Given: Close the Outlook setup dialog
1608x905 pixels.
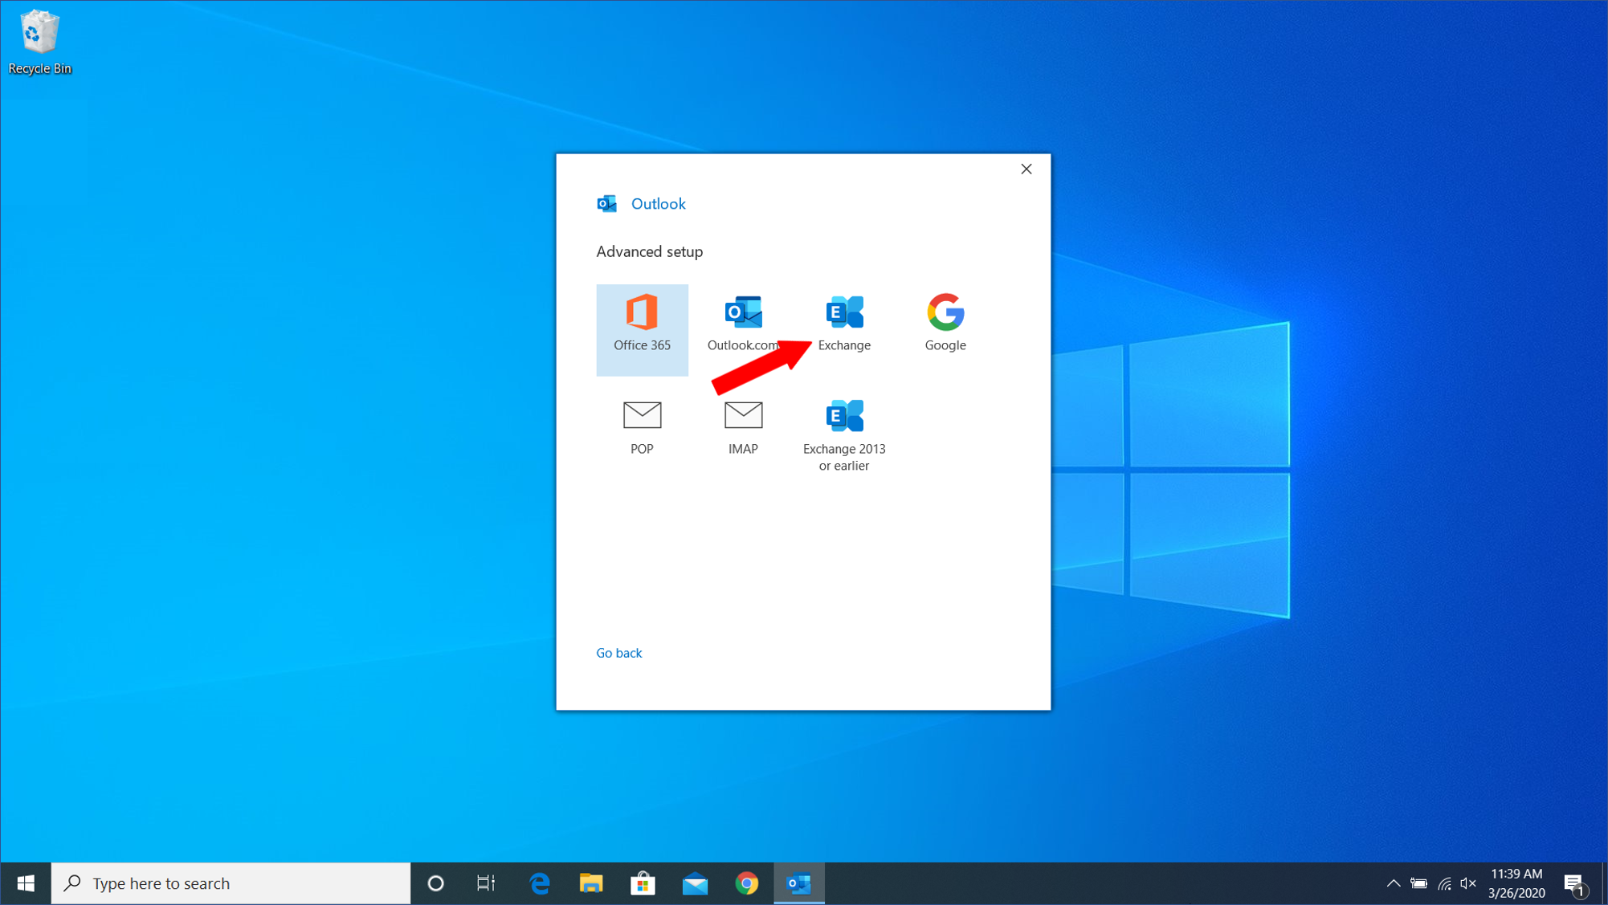Looking at the screenshot, I should pos(1026,169).
